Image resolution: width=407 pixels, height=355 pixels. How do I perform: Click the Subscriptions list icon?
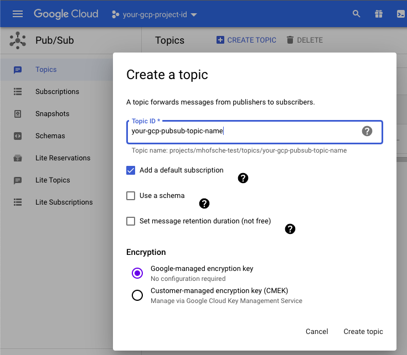point(18,92)
